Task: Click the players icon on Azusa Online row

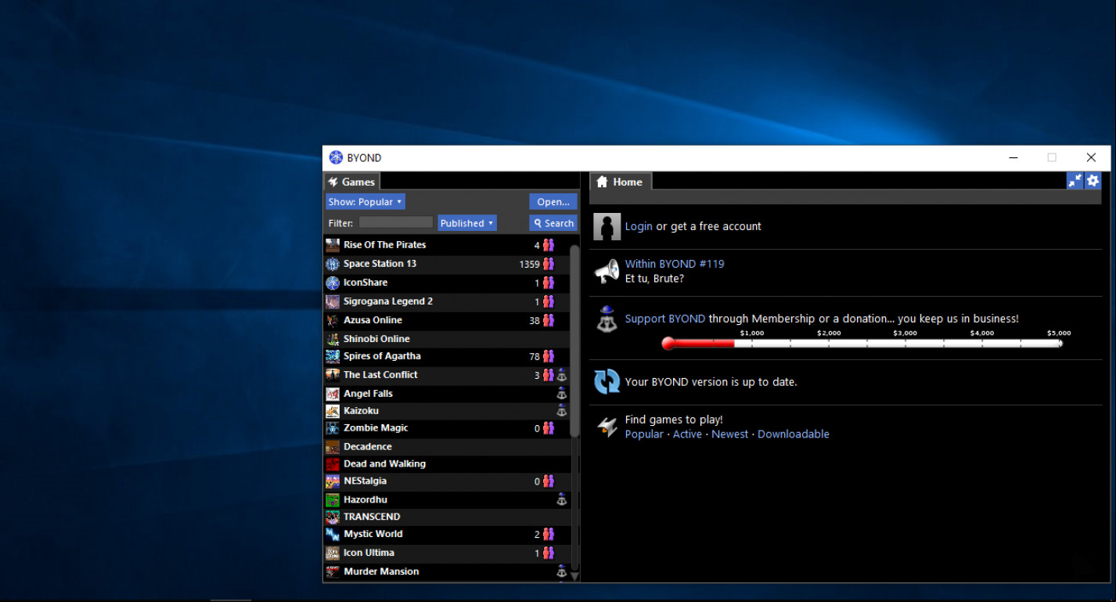Action: point(549,320)
